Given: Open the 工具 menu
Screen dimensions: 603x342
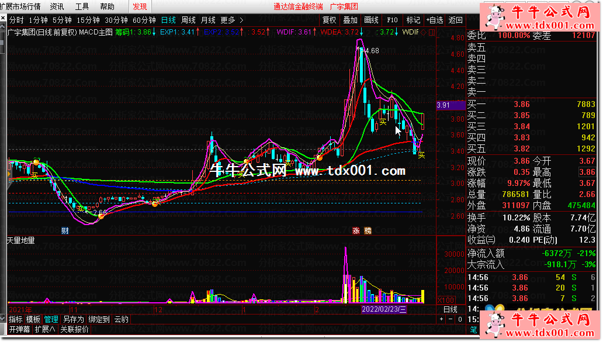Looking at the screenshot, I should click(82, 6).
